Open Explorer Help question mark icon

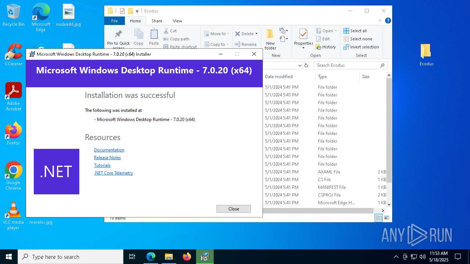click(x=388, y=21)
